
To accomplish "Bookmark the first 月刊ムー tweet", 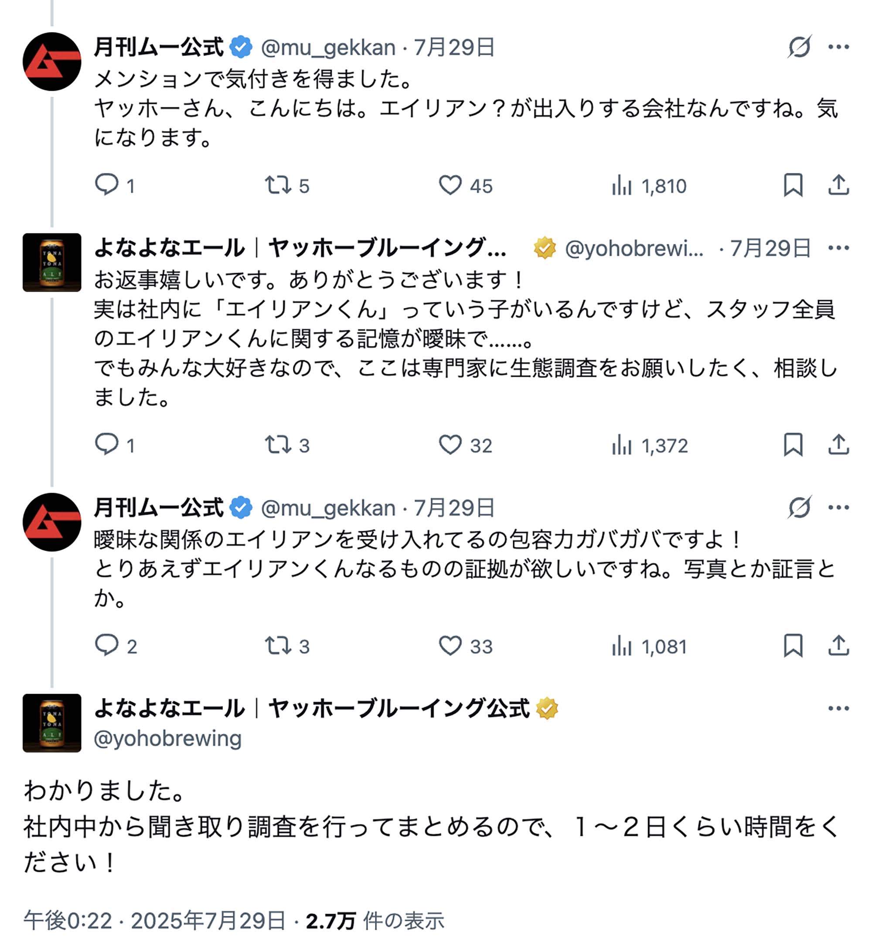I will pos(793,185).
